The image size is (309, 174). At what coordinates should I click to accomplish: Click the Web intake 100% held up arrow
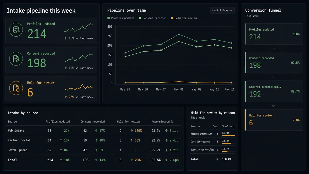pos(132,131)
